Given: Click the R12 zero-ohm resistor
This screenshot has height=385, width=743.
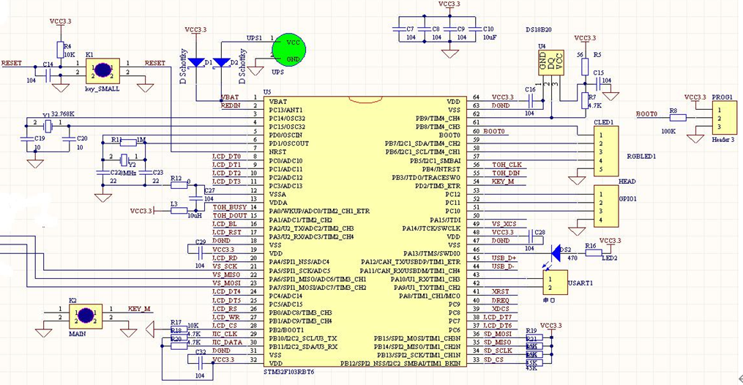Looking at the screenshot, I should pyautogui.click(x=179, y=185).
